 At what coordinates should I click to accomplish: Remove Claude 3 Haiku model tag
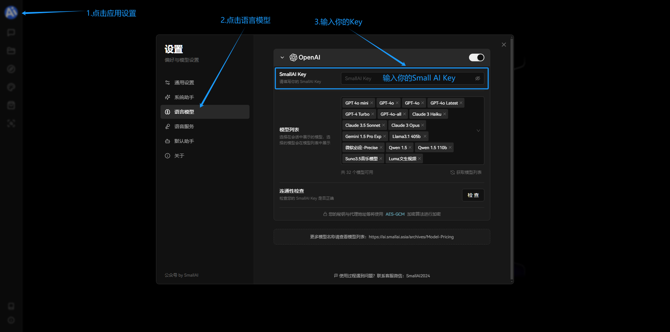point(445,114)
